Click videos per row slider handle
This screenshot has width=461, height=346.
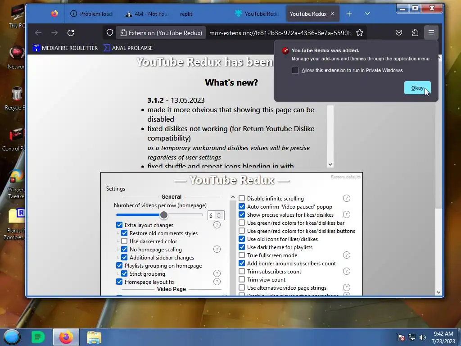[164, 215]
